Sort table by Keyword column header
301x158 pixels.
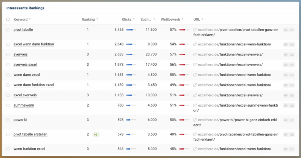pyautogui.click(x=21, y=20)
